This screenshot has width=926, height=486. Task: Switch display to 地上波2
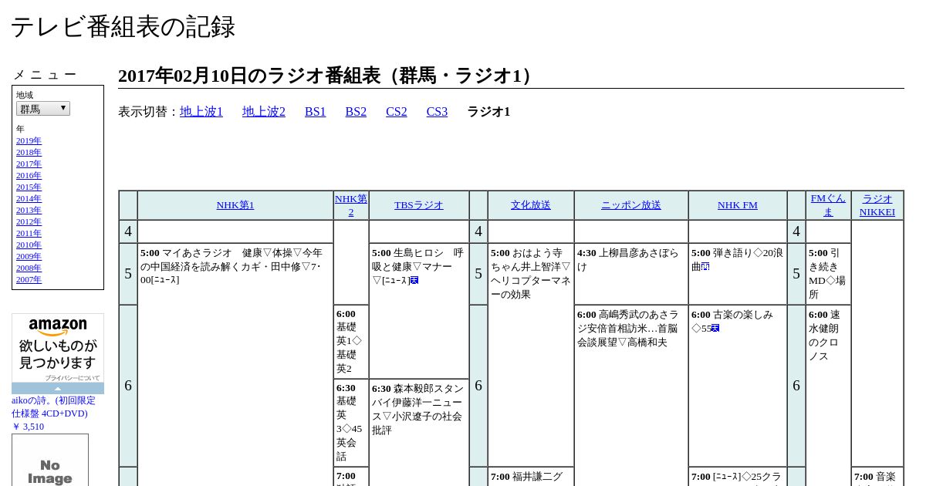pyautogui.click(x=264, y=112)
